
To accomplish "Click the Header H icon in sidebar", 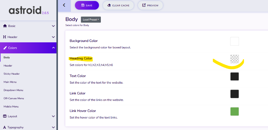I will (5, 37).
